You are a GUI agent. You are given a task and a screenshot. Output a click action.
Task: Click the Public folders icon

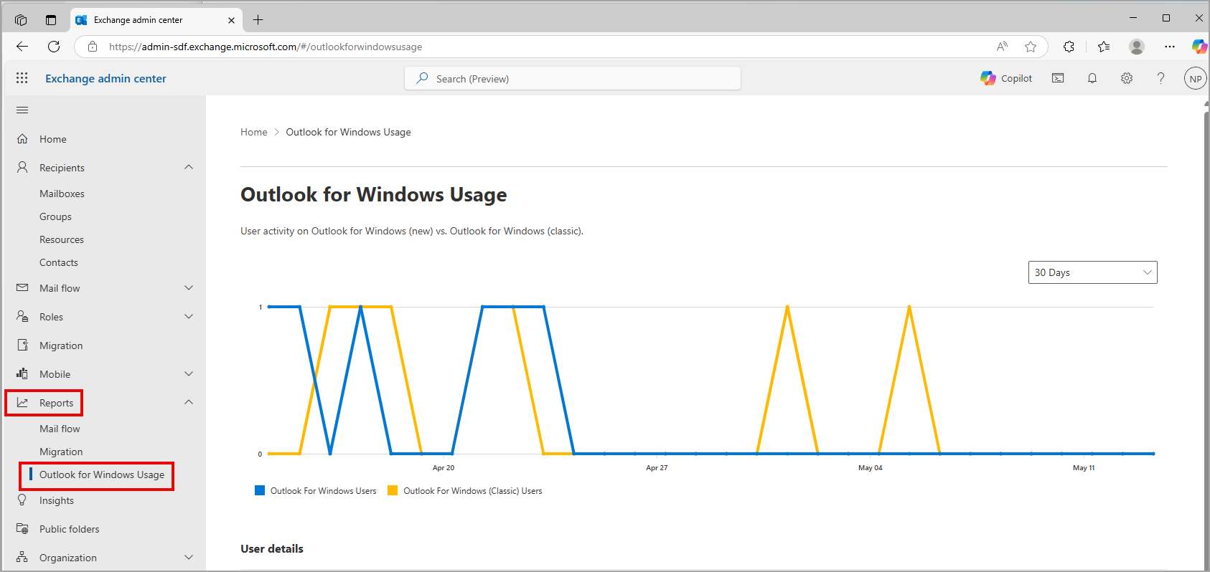22,529
